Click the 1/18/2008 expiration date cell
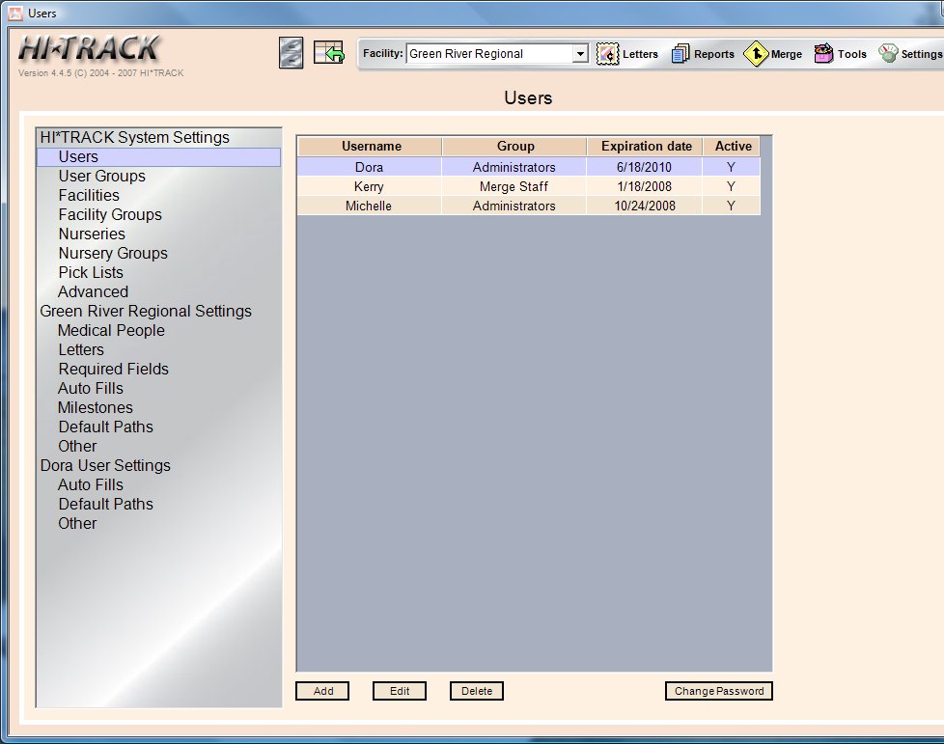Image resolution: width=944 pixels, height=744 pixels. (644, 186)
